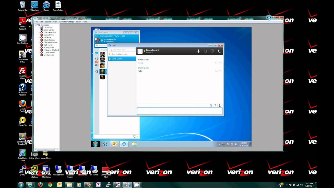Select the 1 AD/LDAP server in tree
The image size is (334, 188).
(48, 27)
